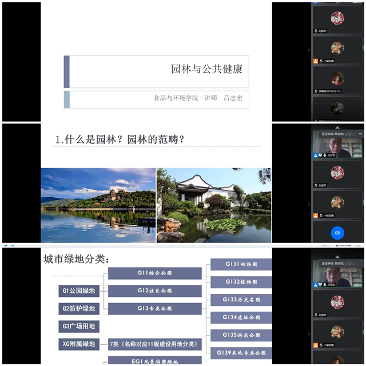Click the G131动物园 box
Image resolution: width=366 pixels, height=366 pixels.
[x=241, y=264]
